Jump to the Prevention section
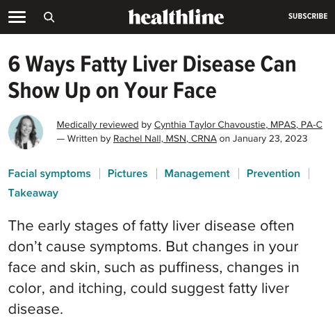This screenshot has width=335, height=327. (273, 174)
